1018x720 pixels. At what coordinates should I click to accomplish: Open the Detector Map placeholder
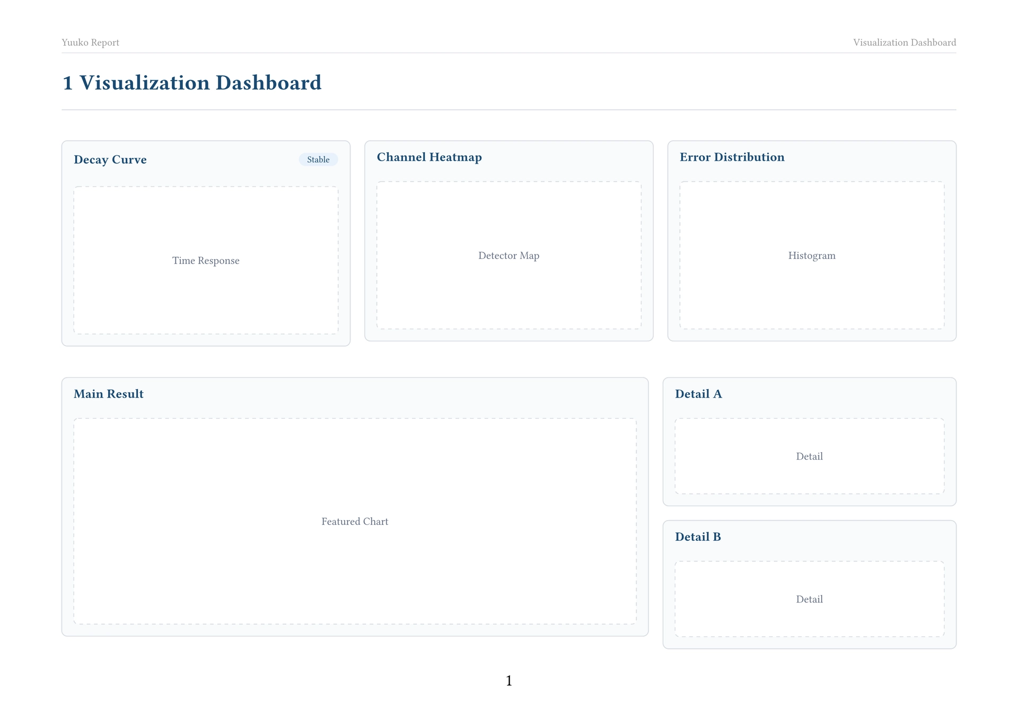509,255
